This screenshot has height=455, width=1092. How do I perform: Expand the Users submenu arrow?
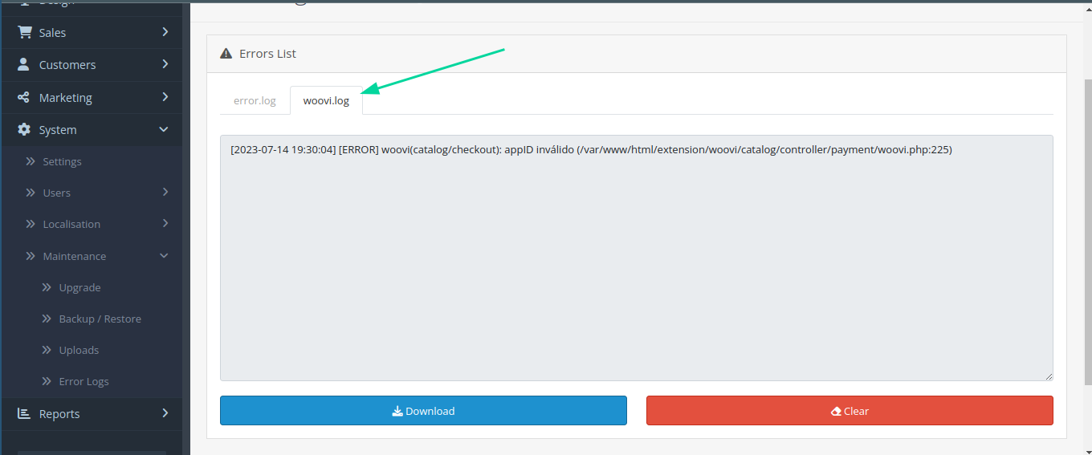pyautogui.click(x=165, y=193)
